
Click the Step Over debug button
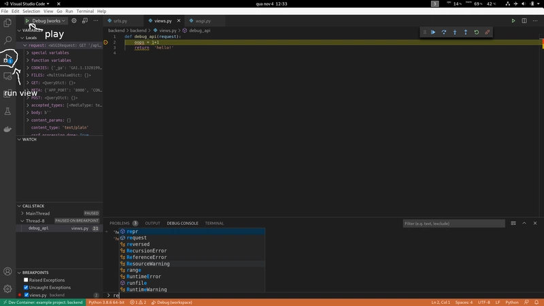[444, 32]
